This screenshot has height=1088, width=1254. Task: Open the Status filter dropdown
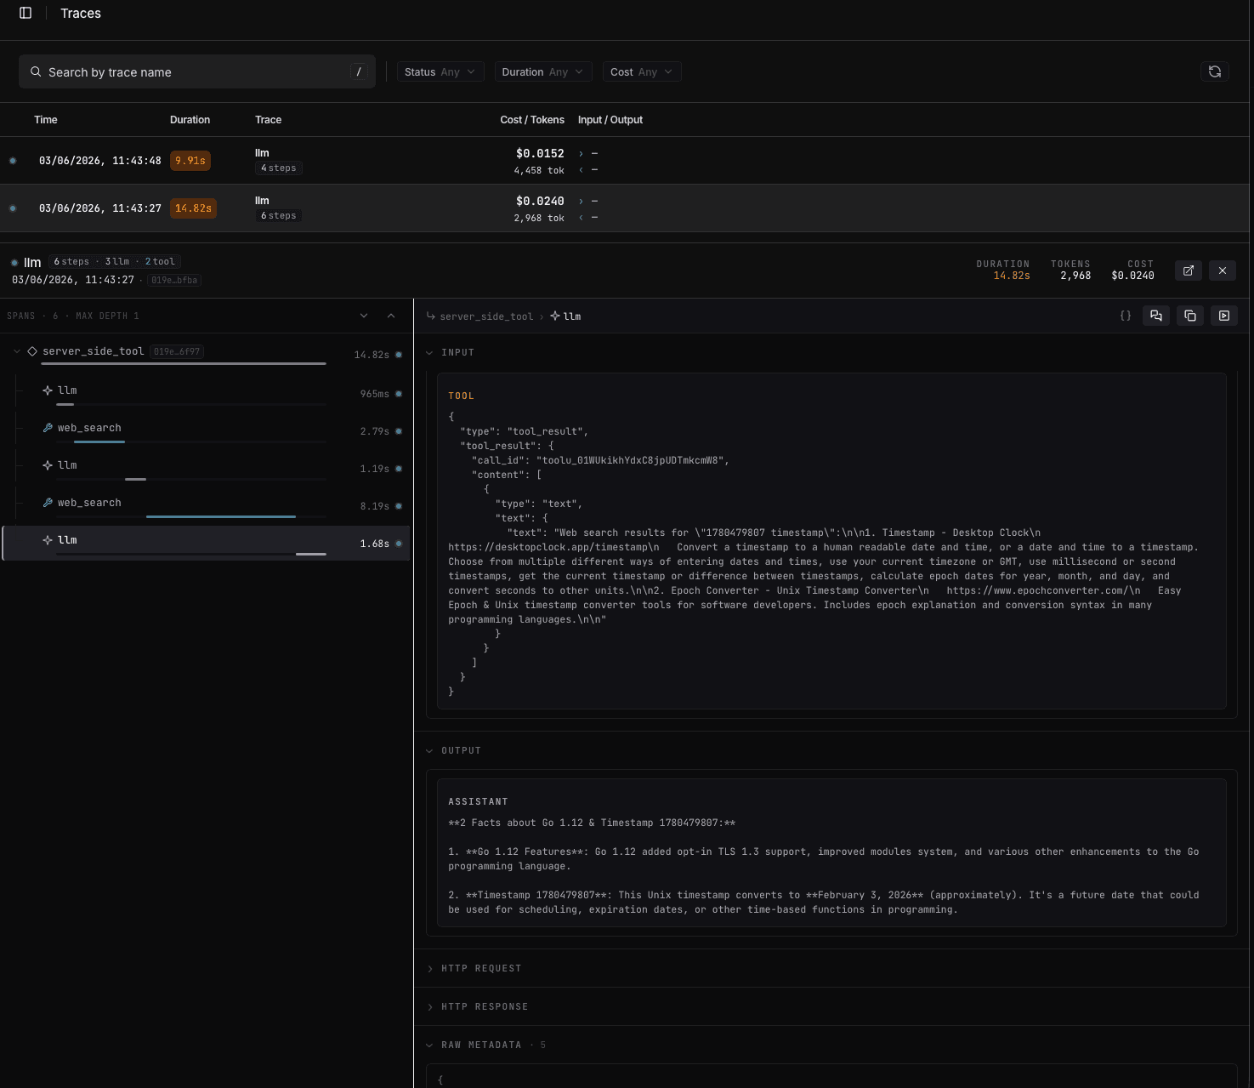point(440,71)
